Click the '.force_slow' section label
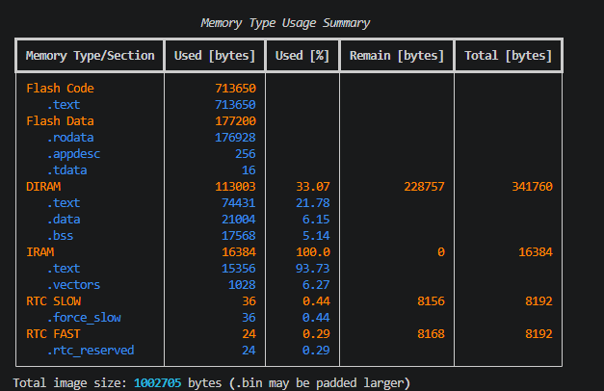The image size is (604, 391). (x=84, y=318)
